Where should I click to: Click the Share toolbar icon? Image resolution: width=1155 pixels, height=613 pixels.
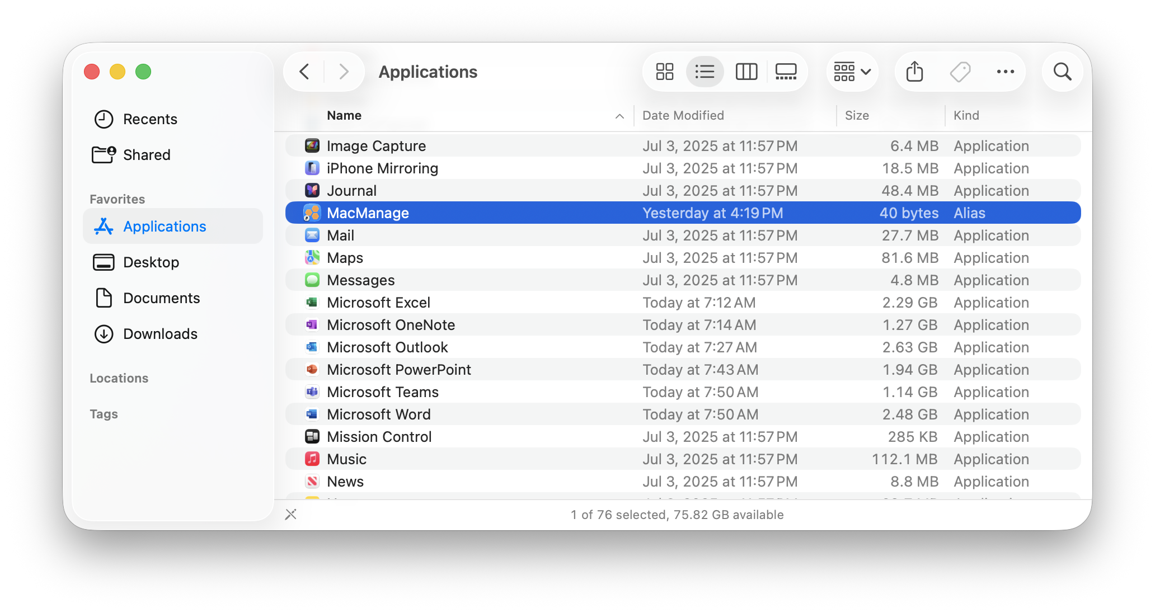pyautogui.click(x=915, y=72)
